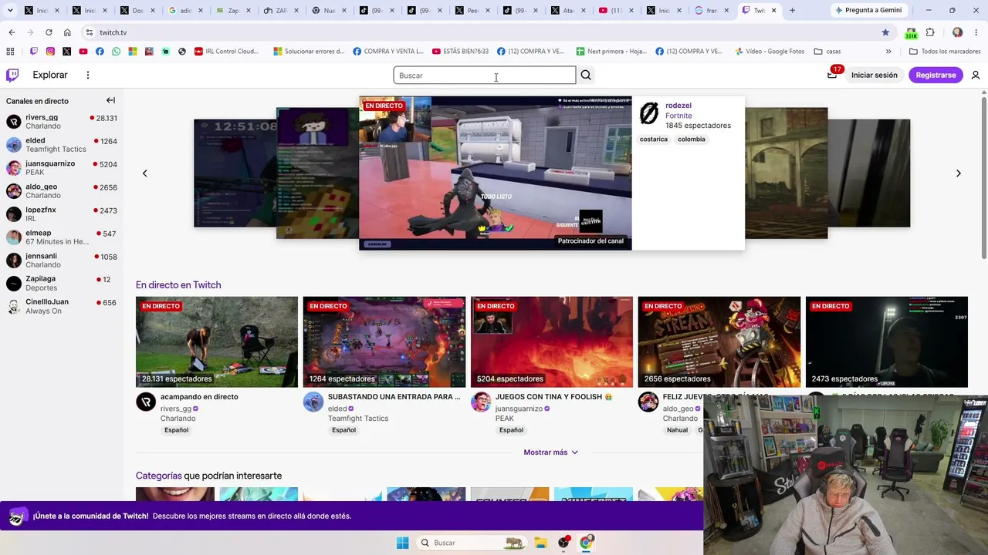This screenshot has width=988, height=555.
Task: Open Google Chrome from the taskbar
Action: click(x=586, y=543)
